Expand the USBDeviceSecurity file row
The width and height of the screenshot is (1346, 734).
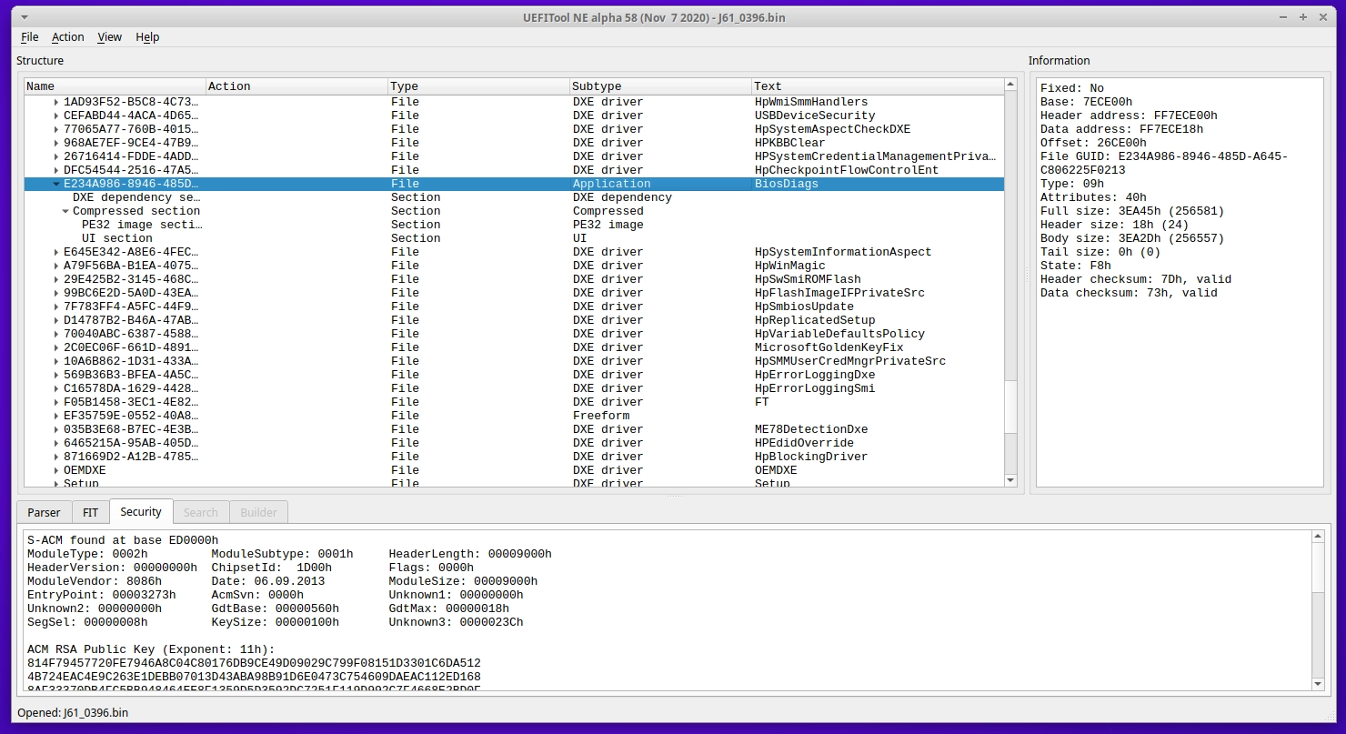(56, 116)
